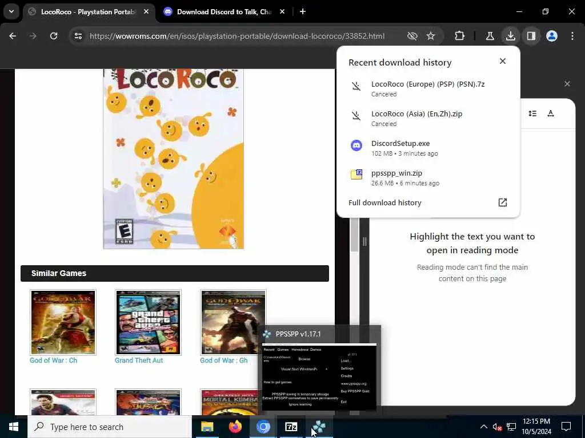Select canceled LocoRoco (Europe) (PSP) (PSN).7z download
This screenshot has width=585, height=438.
[428, 88]
